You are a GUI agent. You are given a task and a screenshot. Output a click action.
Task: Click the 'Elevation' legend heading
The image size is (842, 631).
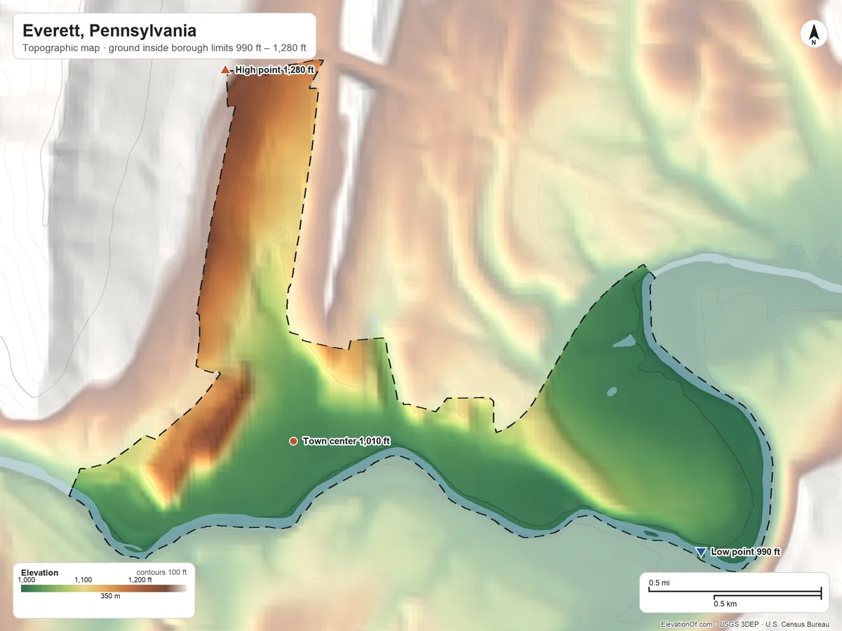(40, 573)
